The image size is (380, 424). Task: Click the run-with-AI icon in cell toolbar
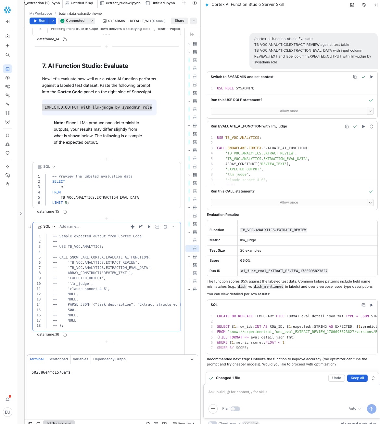point(141,227)
